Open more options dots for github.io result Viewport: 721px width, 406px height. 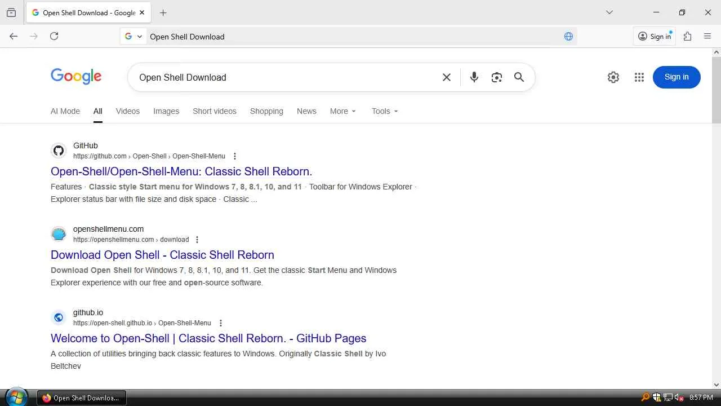(221, 323)
